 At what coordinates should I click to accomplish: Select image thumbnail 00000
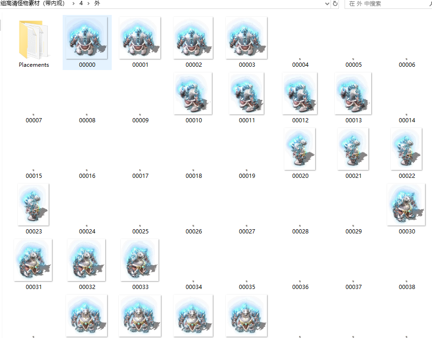[87, 38]
